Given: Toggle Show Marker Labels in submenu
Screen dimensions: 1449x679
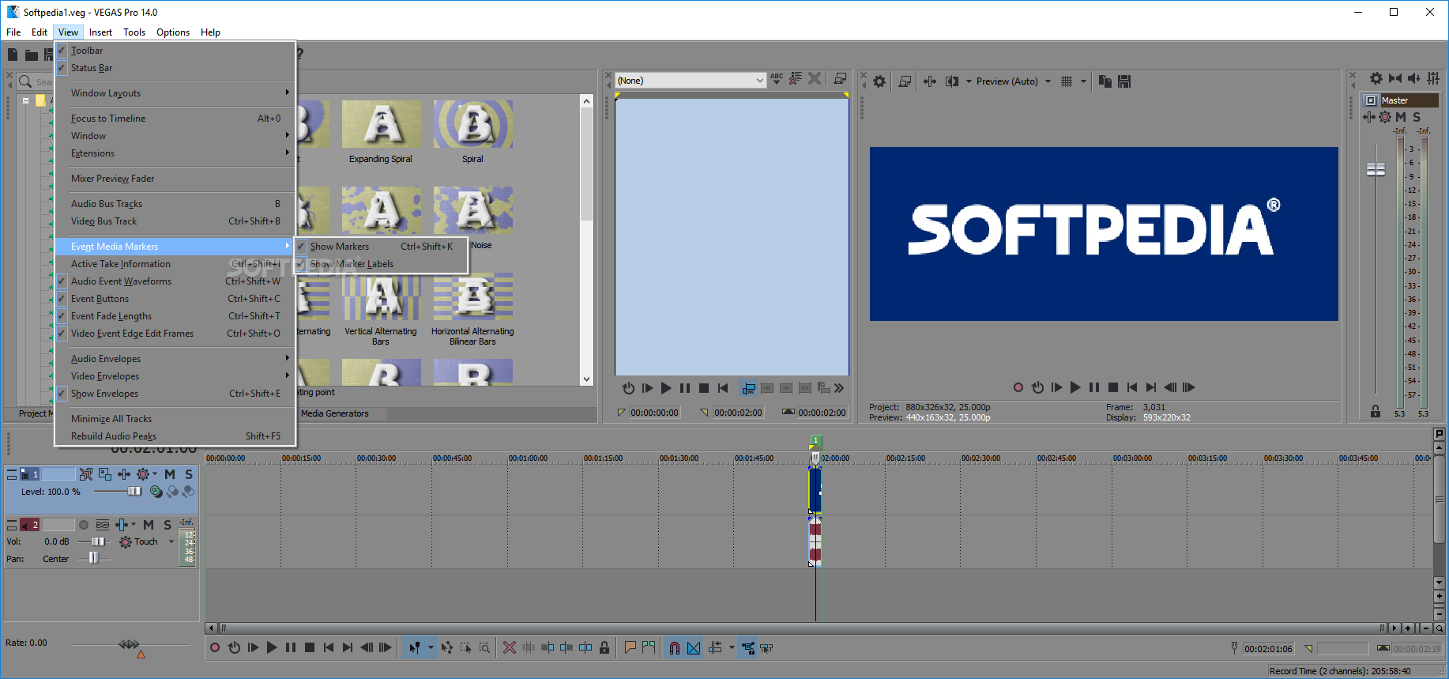Looking at the screenshot, I should (381, 264).
